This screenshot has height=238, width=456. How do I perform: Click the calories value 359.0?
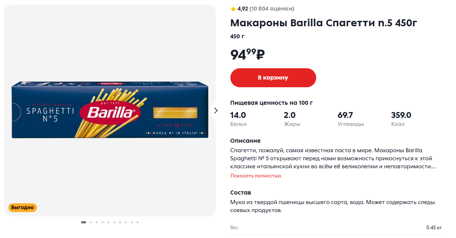tap(401, 115)
